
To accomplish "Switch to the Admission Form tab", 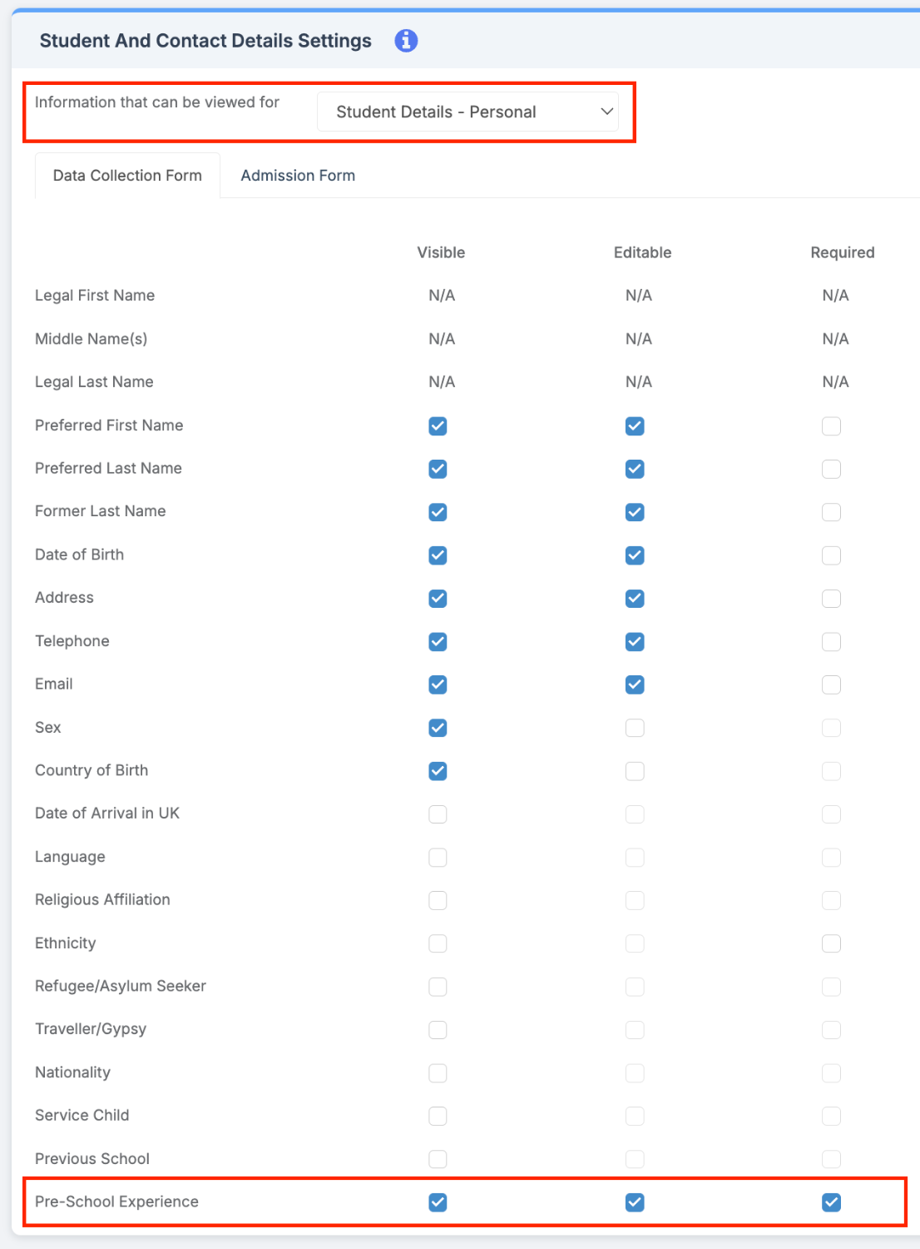I will (x=297, y=175).
